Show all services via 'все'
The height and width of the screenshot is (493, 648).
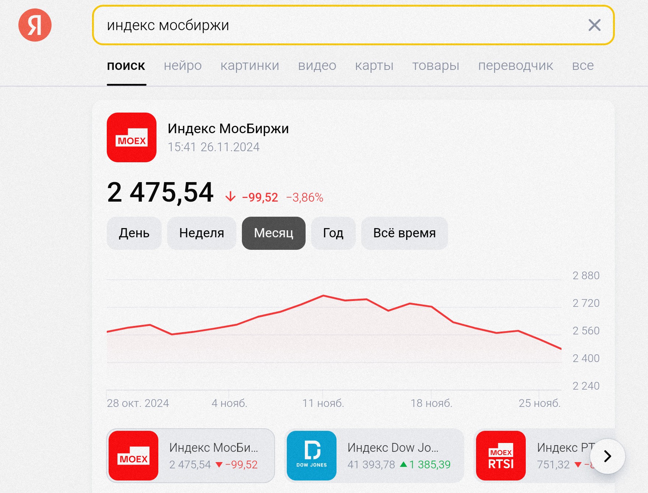pyautogui.click(x=583, y=65)
